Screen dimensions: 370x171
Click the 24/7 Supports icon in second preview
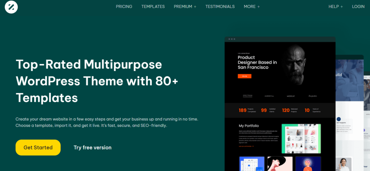pyautogui.click(x=339, y=119)
